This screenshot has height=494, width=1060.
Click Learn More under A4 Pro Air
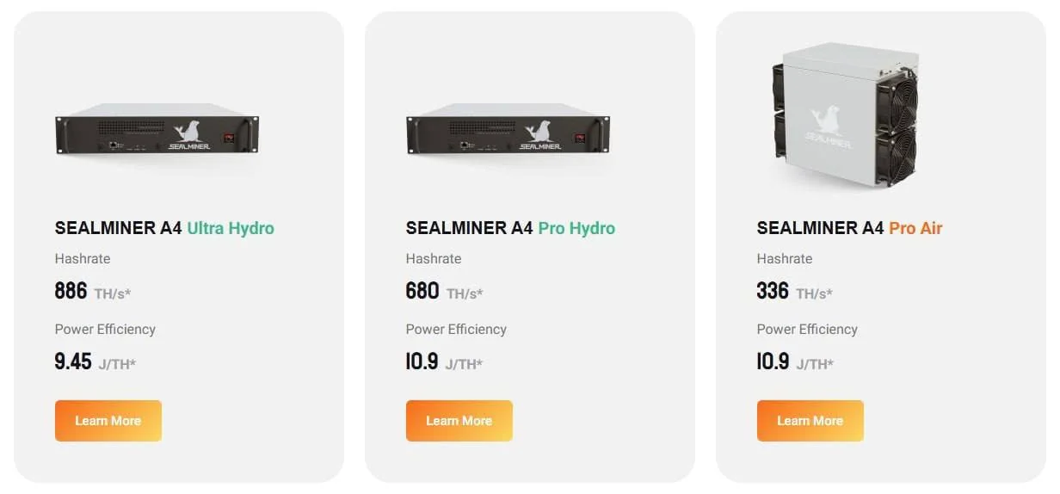(810, 421)
